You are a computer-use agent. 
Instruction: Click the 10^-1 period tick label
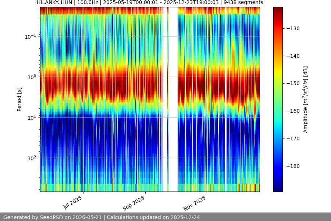coord(31,36)
